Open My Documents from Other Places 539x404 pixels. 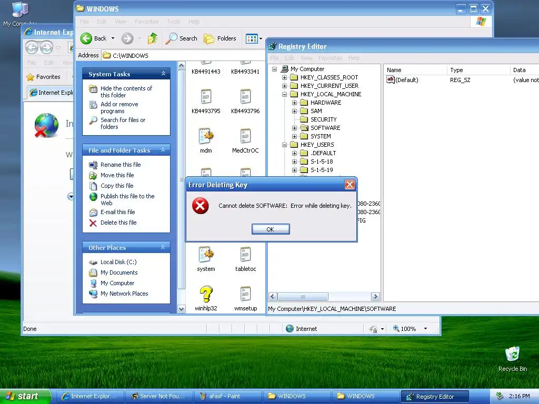click(119, 272)
